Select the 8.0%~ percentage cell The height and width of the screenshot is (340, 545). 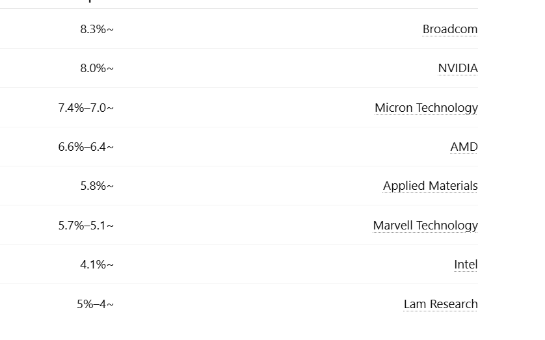pos(97,68)
